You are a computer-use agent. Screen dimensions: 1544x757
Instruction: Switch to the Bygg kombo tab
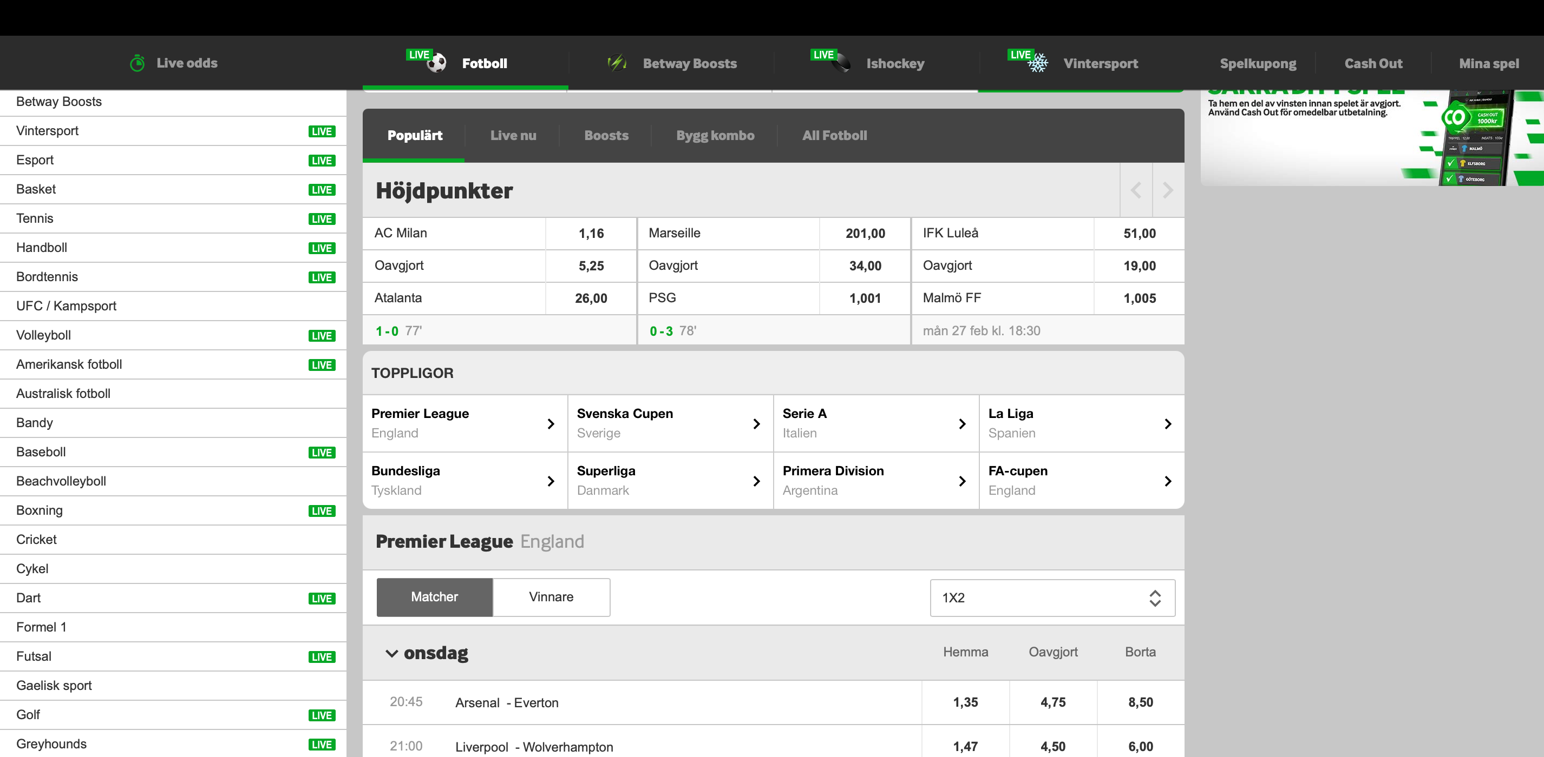click(715, 135)
